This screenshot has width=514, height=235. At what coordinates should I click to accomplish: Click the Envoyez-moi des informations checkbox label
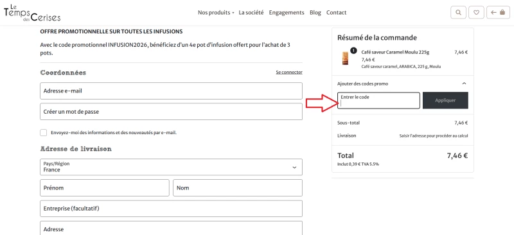[x=114, y=133]
